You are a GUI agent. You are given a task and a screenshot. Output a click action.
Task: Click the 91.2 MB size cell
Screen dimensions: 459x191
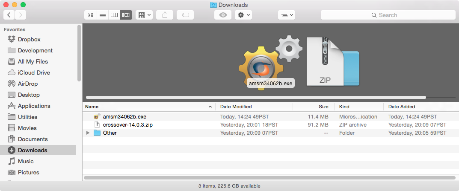317,125
